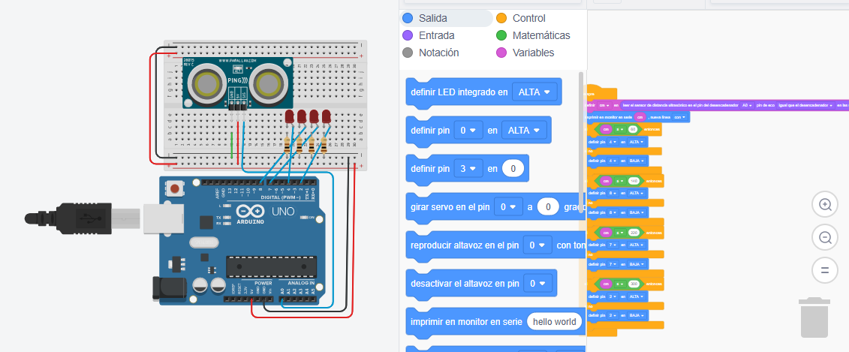Click the Arduino logo on the board
The image size is (849, 352).
click(250, 212)
